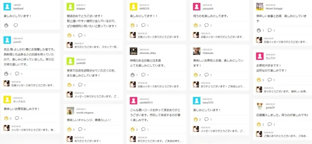Click the username yasuyukis

(208, 9)
